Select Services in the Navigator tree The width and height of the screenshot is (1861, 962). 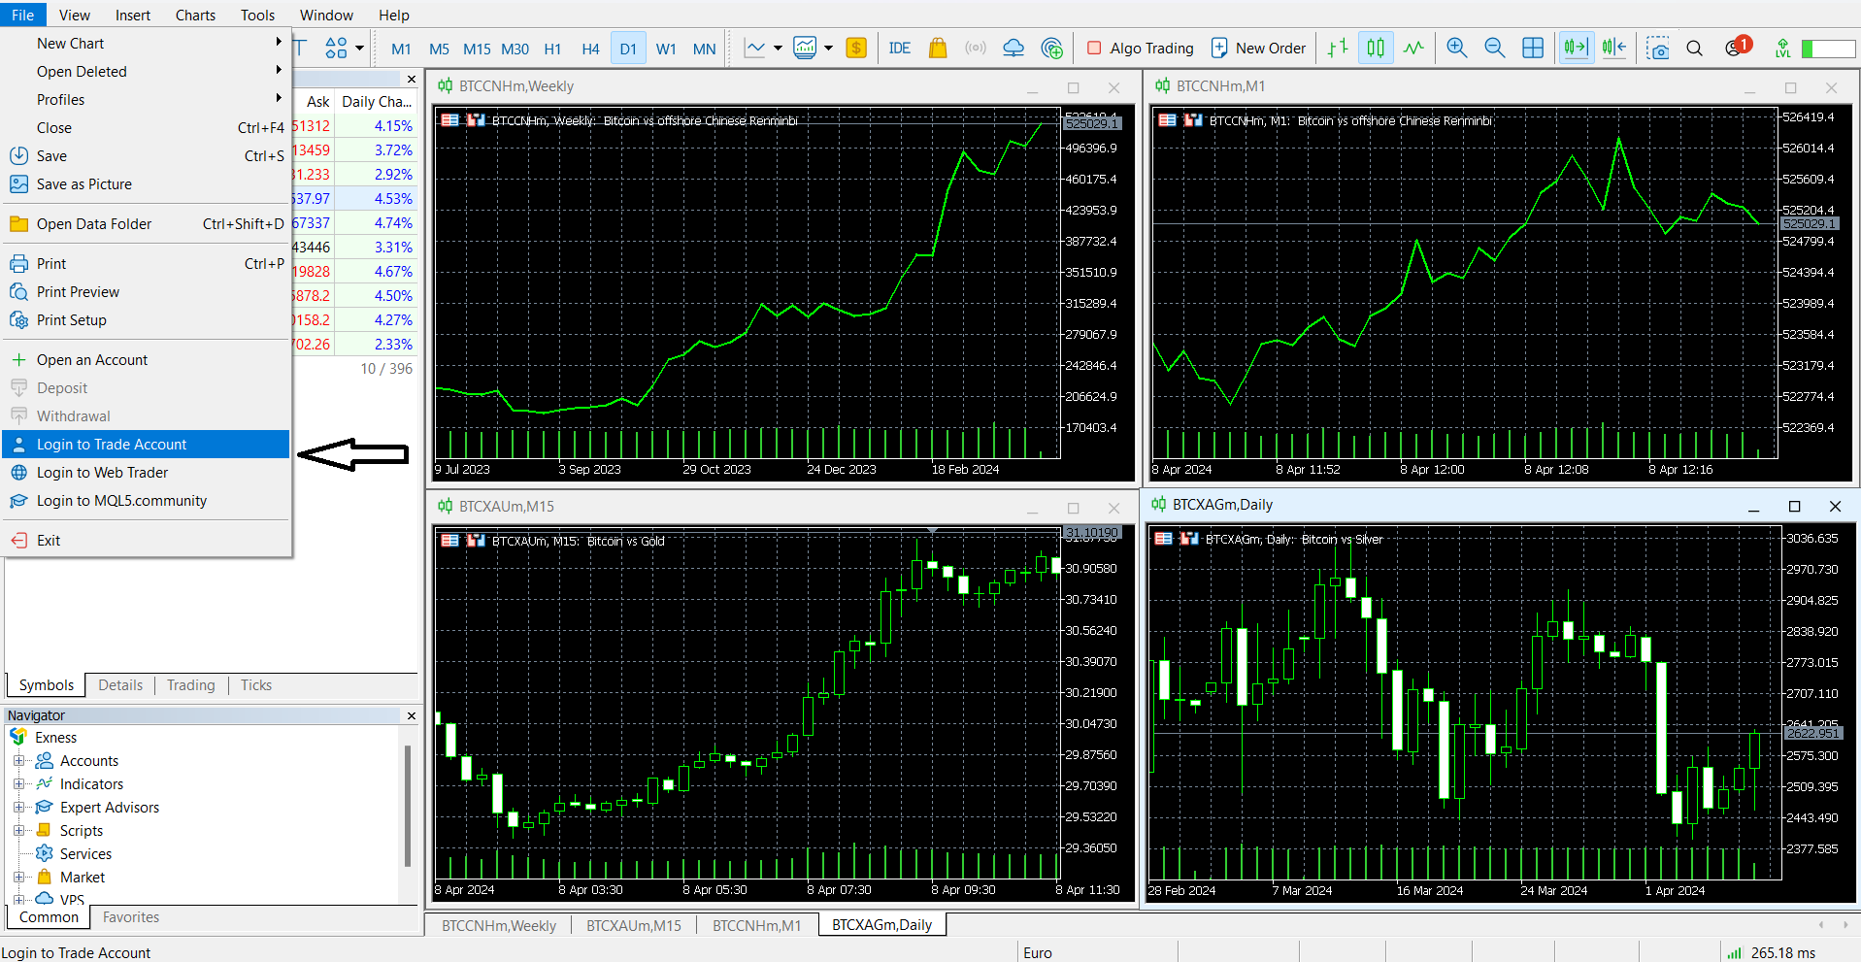[85, 853]
